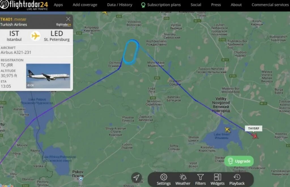This screenshot has width=290, height=187.
Task: Open the Weather layer icon
Action: pos(183,179)
